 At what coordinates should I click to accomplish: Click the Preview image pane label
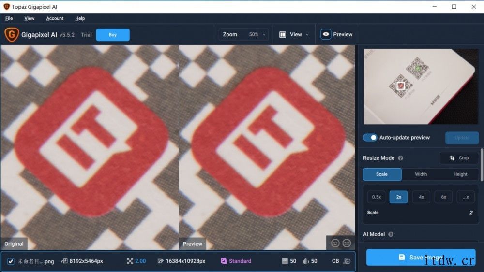(x=192, y=243)
